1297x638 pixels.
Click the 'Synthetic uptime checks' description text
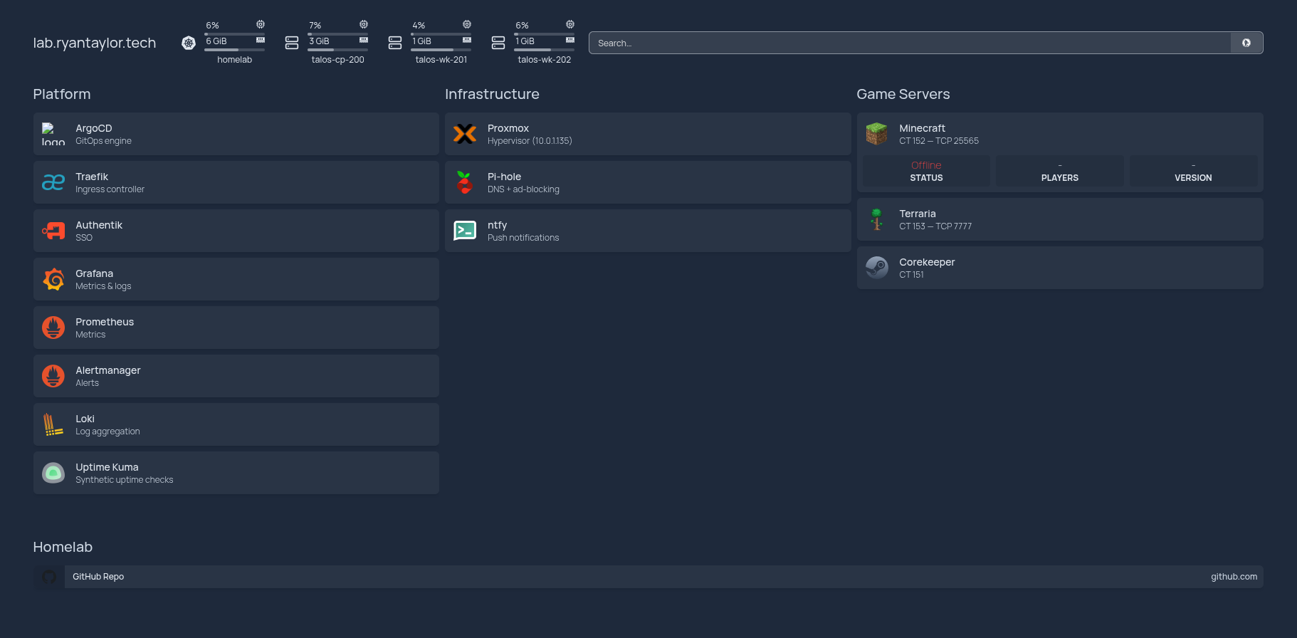[125, 480]
